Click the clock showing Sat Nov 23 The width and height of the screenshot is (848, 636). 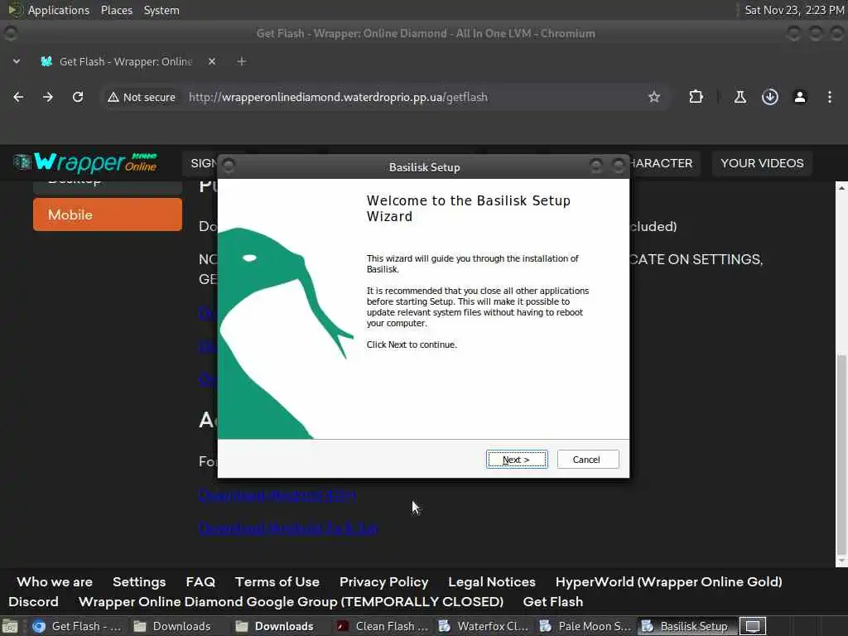[794, 10]
